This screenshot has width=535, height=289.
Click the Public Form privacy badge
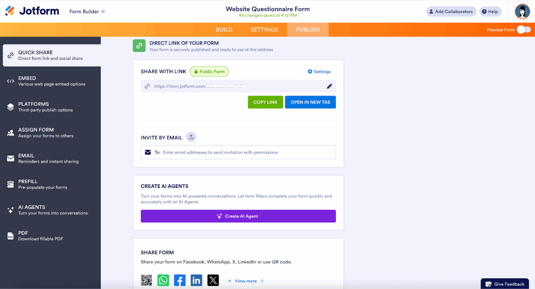tap(209, 72)
